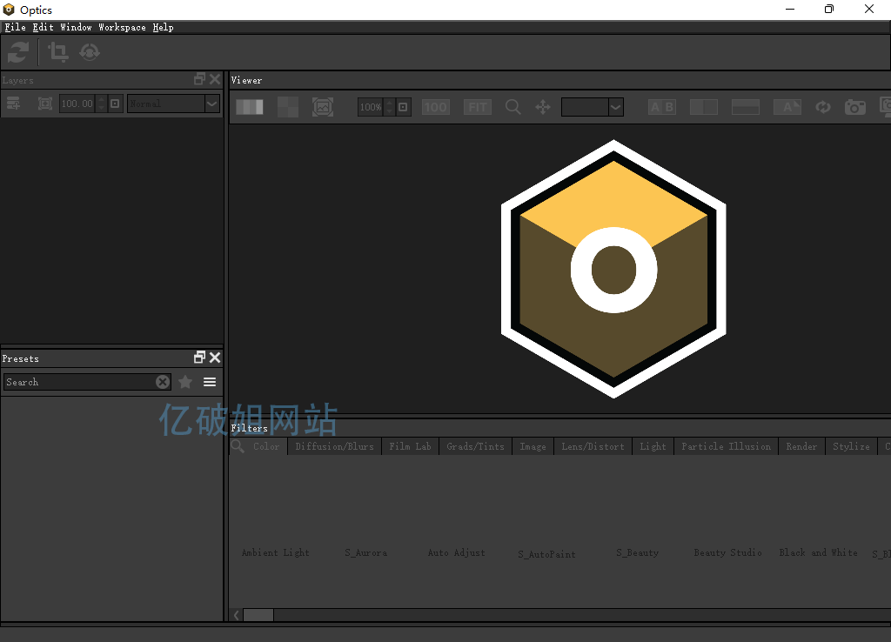This screenshot has height=642, width=891.
Task: Click the Presets Search input field
Action: (x=78, y=382)
